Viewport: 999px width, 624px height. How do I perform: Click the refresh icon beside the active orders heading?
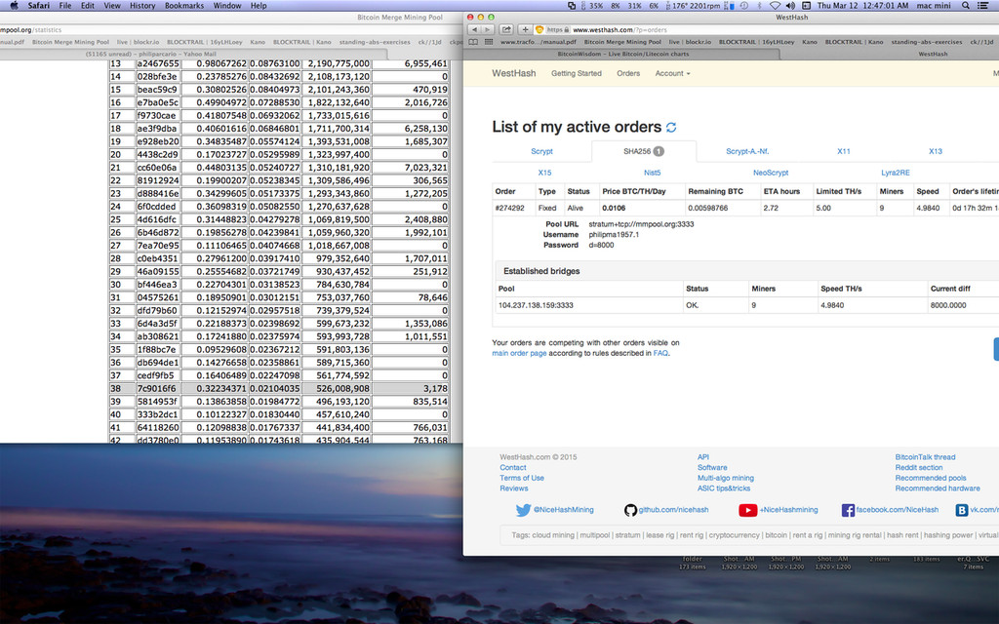(671, 128)
